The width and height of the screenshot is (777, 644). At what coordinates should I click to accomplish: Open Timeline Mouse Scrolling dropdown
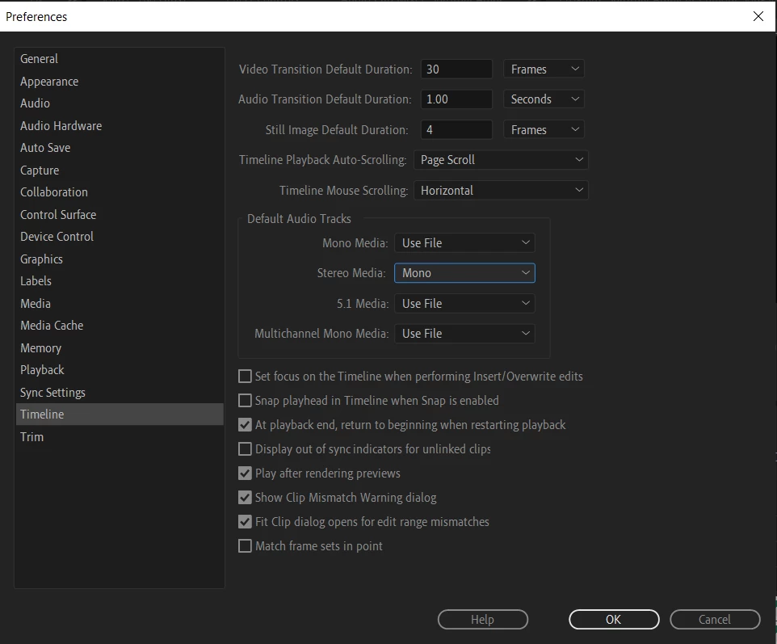click(x=501, y=191)
